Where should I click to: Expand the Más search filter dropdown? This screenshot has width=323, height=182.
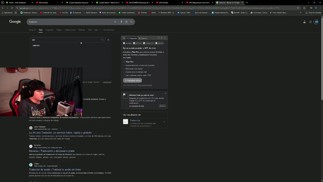pyautogui.click(x=97, y=30)
